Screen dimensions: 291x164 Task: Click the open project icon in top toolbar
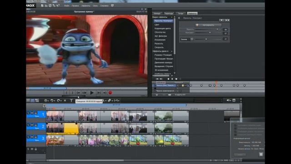(x=46, y=6)
